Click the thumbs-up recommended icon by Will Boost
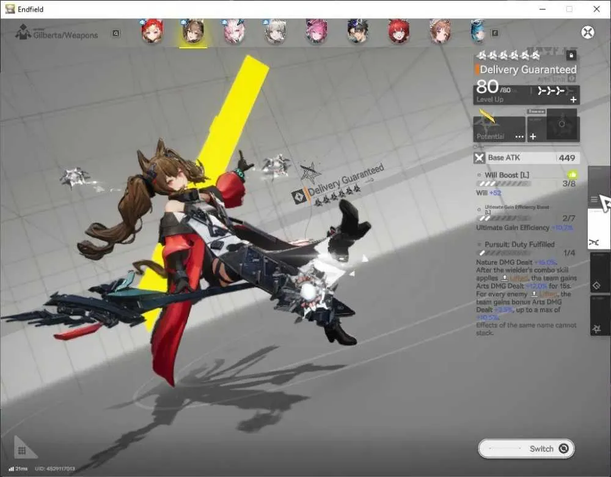The width and height of the screenshot is (611, 477). (x=572, y=175)
